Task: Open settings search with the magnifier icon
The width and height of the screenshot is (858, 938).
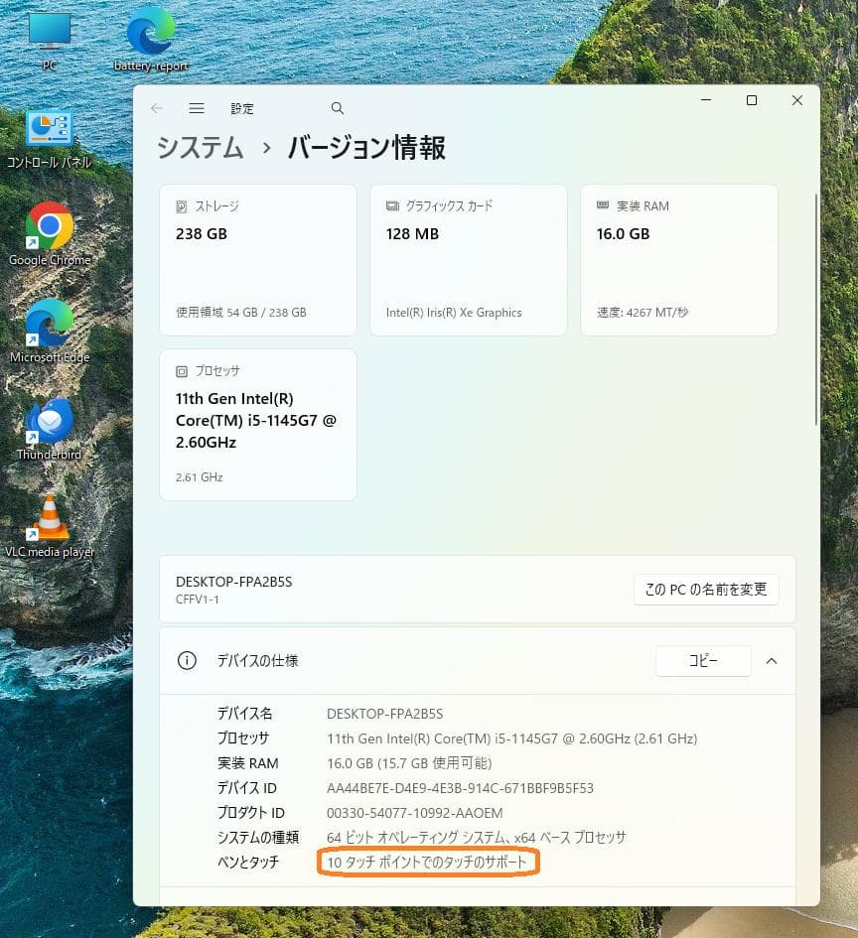Action: pos(337,108)
